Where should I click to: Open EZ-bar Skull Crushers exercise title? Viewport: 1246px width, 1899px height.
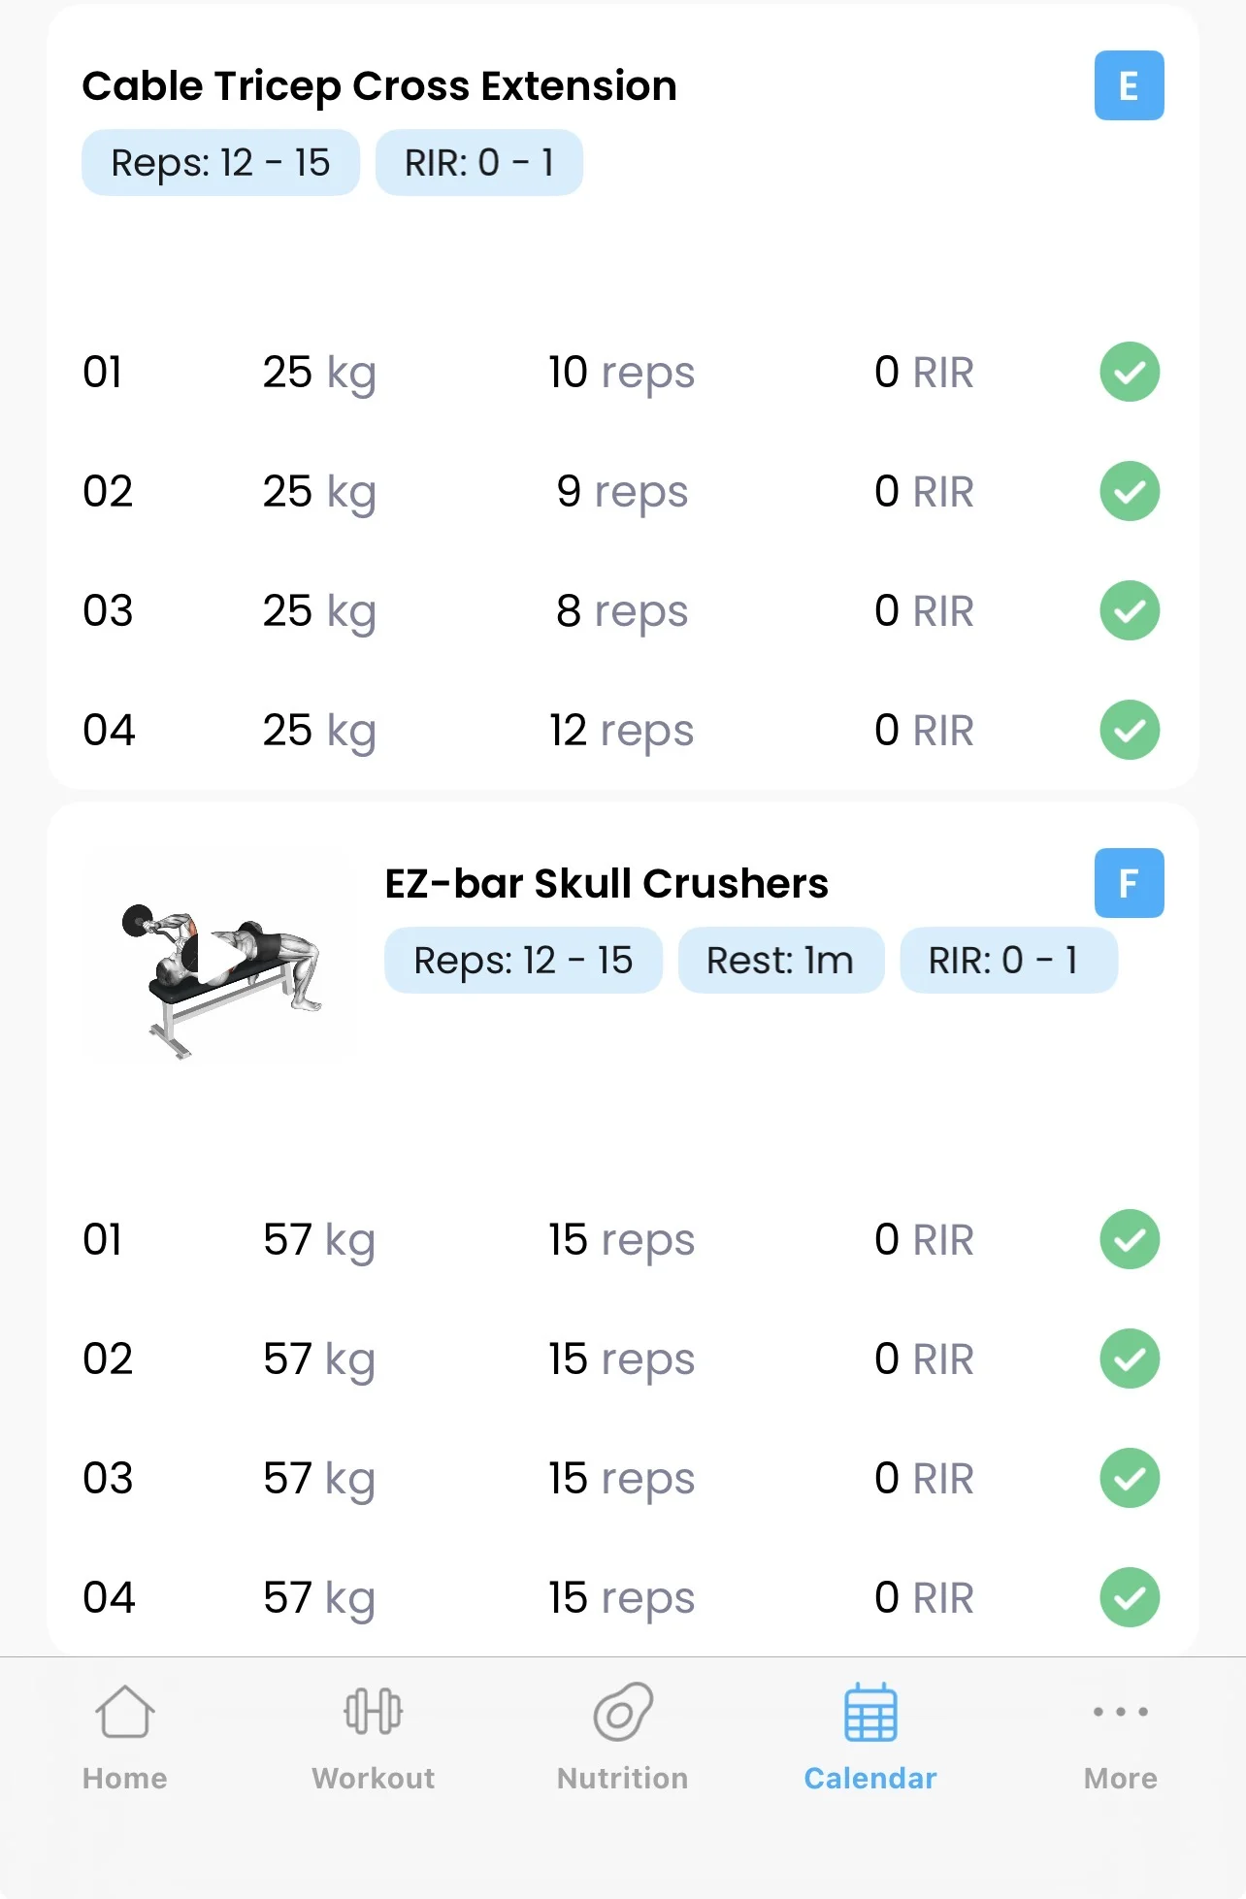click(607, 884)
